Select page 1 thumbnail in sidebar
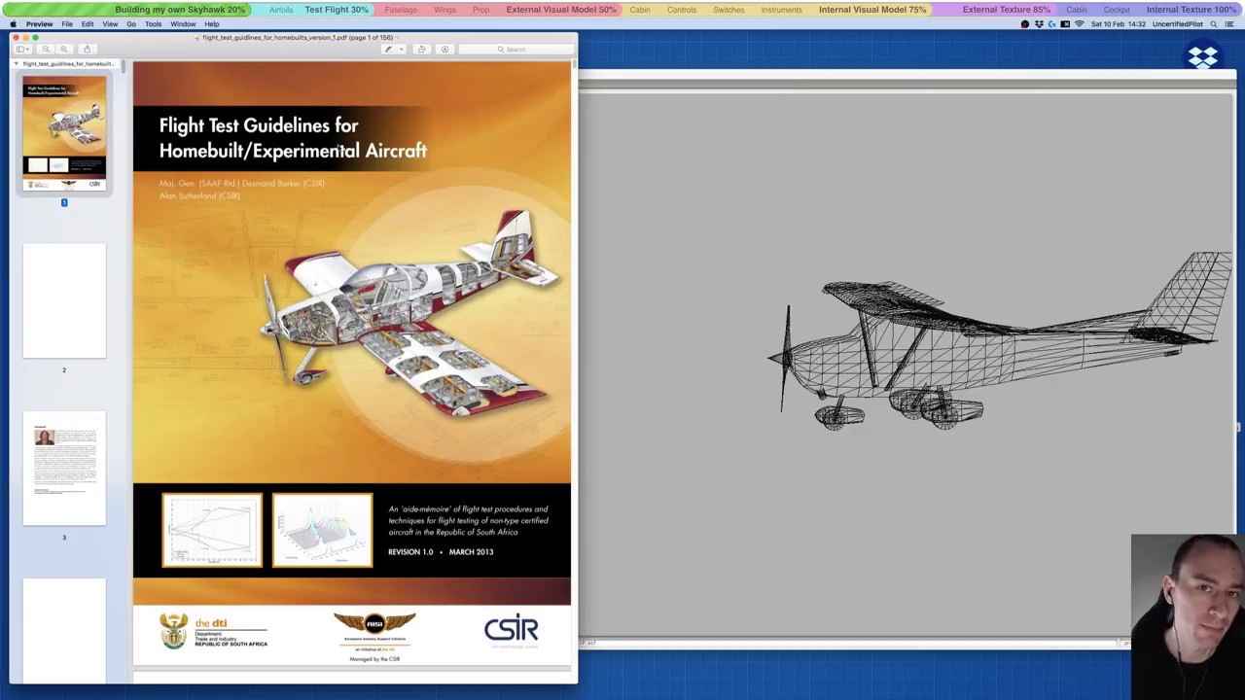This screenshot has height=700, width=1245. [64, 135]
